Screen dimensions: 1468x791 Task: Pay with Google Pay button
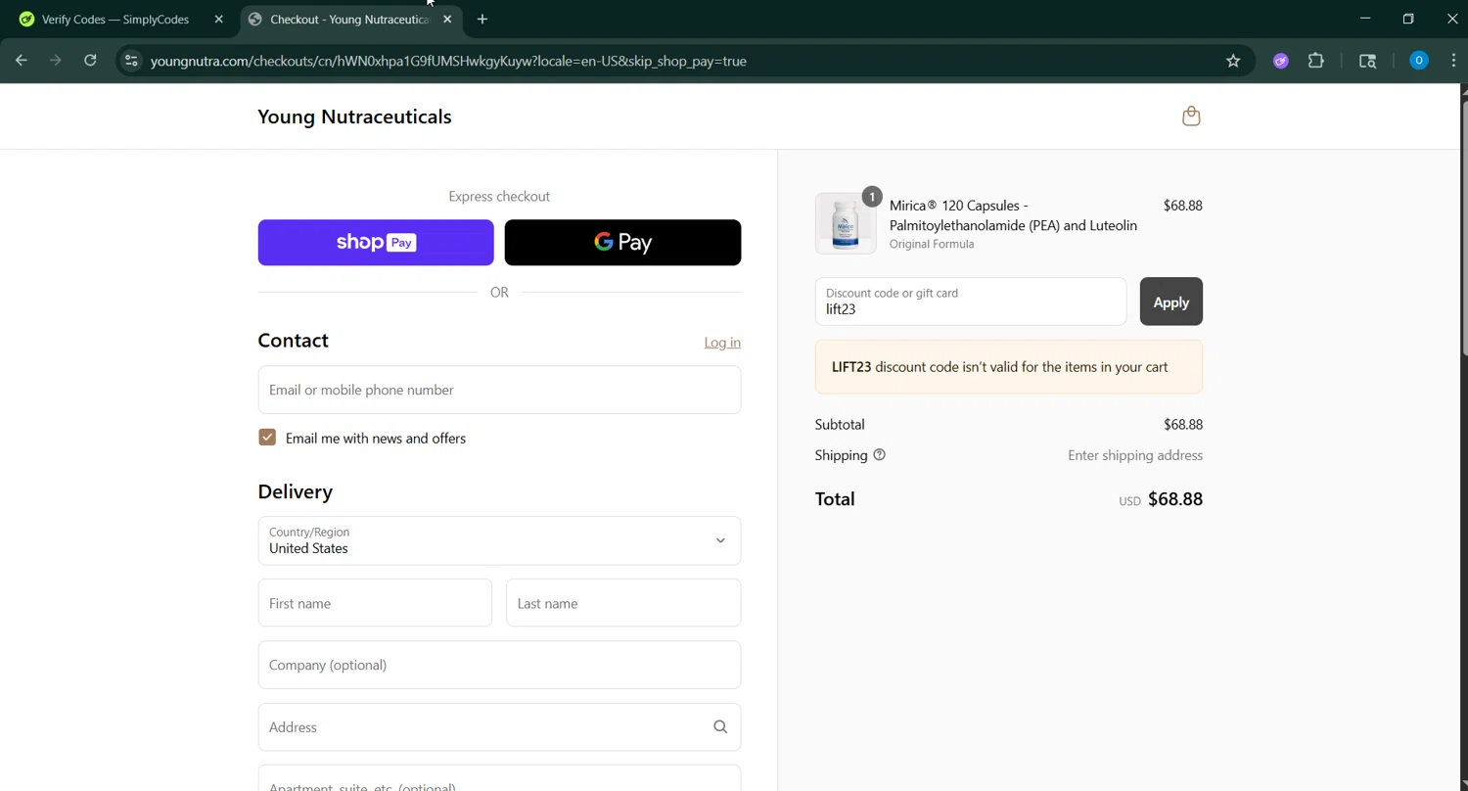click(x=622, y=243)
